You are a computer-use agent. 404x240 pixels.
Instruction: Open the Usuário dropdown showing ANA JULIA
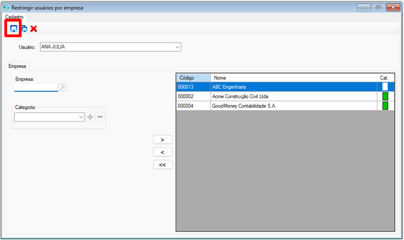111,47
